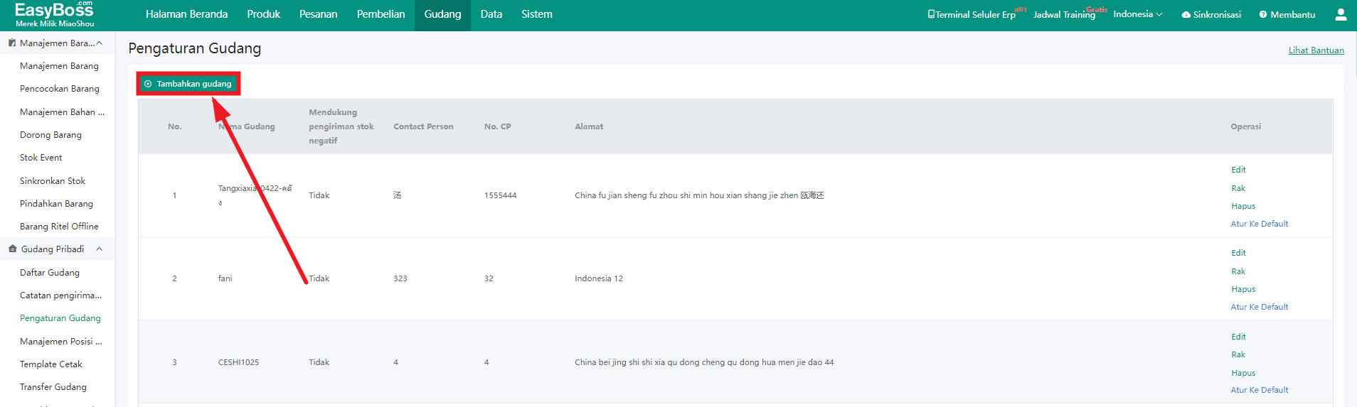1357x407 pixels.
Task: Click Hapus for Tangxiaxia warehouse
Action: pos(1243,206)
